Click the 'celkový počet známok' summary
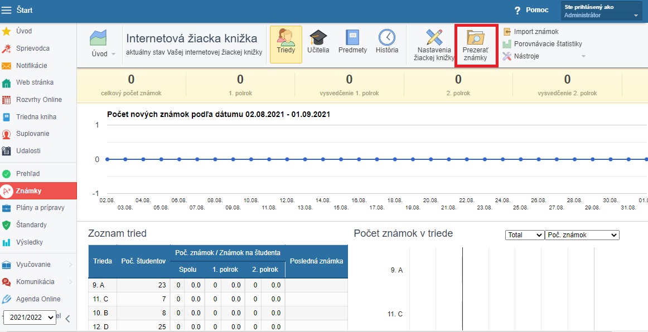The height and width of the screenshot is (332, 648). click(132, 85)
